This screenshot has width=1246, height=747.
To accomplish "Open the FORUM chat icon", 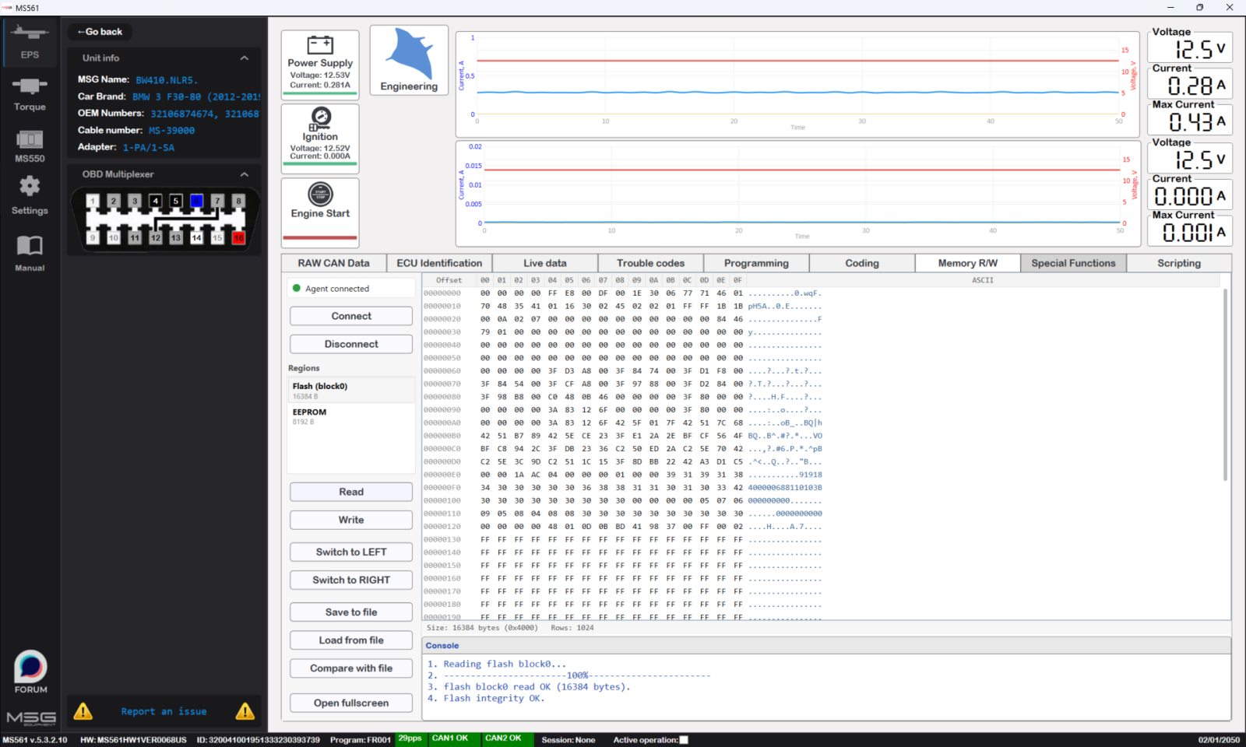I will (x=30, y=672).
